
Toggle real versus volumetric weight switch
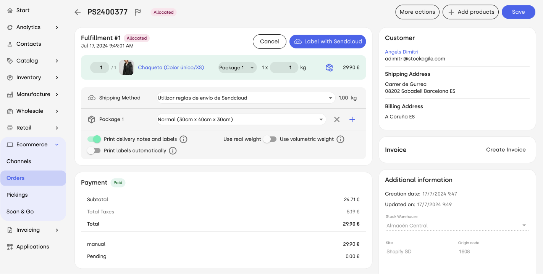270,139
